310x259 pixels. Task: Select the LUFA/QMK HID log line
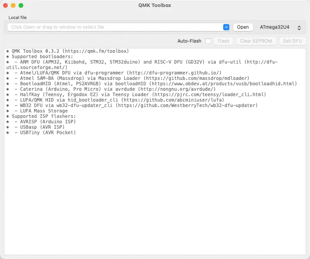click(115, 100)
